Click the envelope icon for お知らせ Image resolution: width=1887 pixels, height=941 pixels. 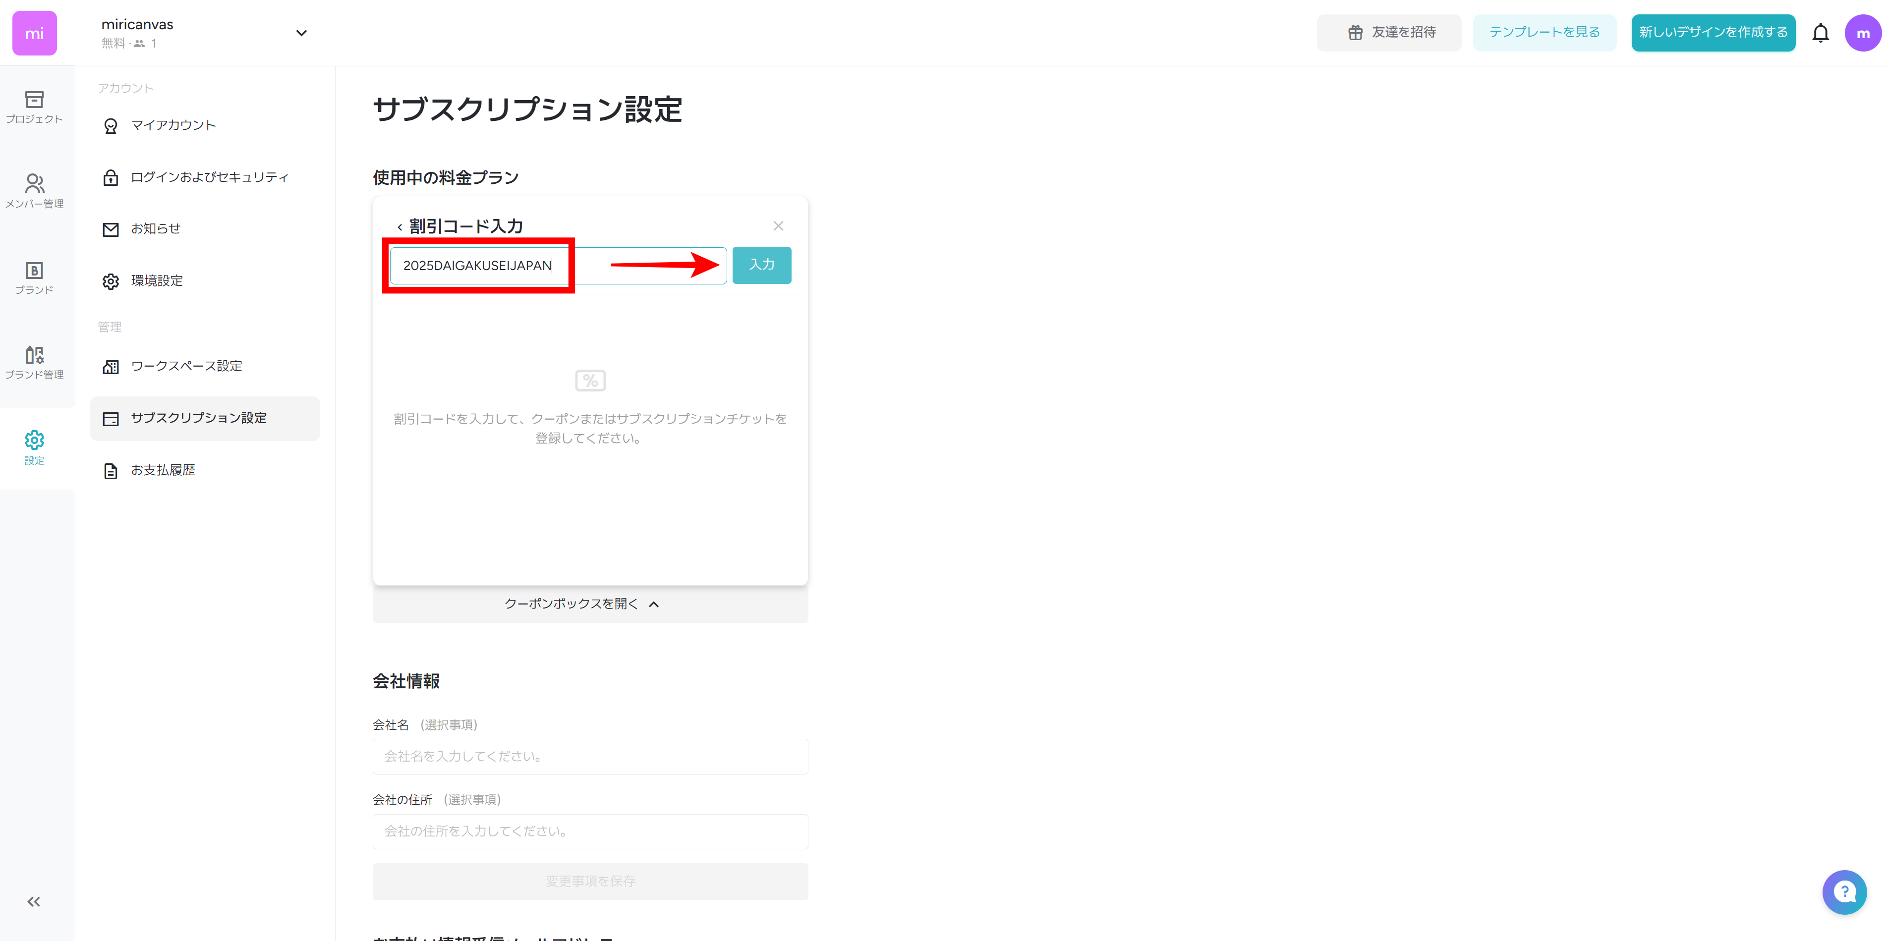(111, 230)
